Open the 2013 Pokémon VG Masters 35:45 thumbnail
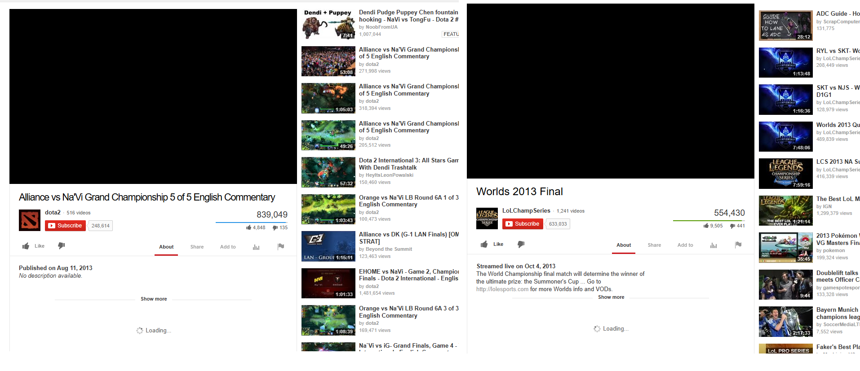The width and height of the screenshot is (860, 371). 786,248
